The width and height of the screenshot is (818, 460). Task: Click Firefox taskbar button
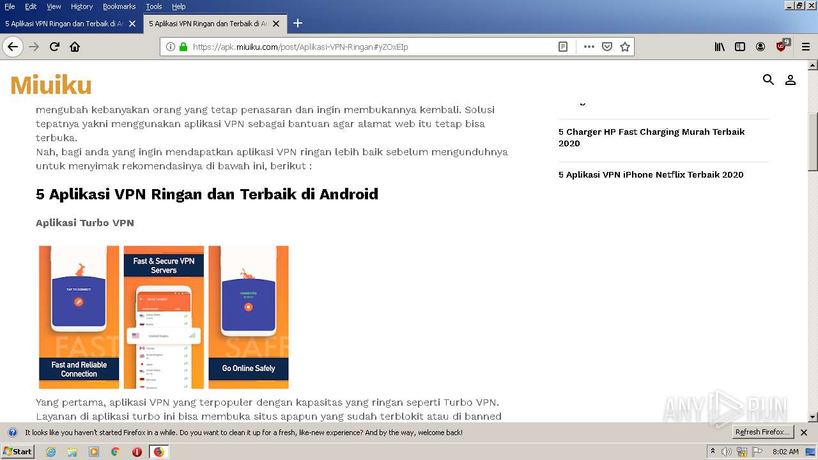click(158, 452)
